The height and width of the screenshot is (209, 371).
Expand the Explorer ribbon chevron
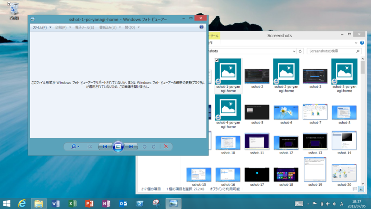coord(356,43)
